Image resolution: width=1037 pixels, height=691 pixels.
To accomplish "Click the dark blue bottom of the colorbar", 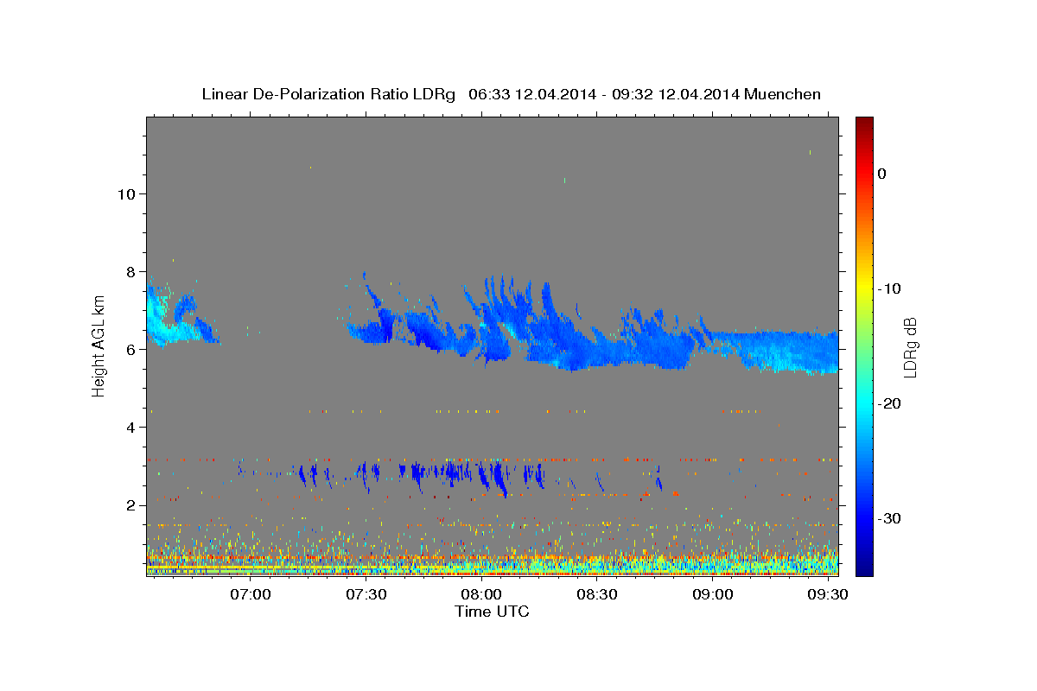I will coord(863,566).
